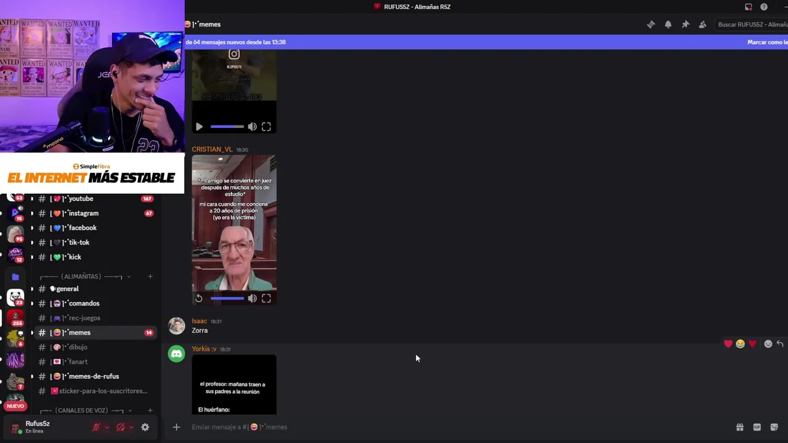Open the Help question mark icon
Viewport: 788px width, 443px height.
click(x=764, y=7)
